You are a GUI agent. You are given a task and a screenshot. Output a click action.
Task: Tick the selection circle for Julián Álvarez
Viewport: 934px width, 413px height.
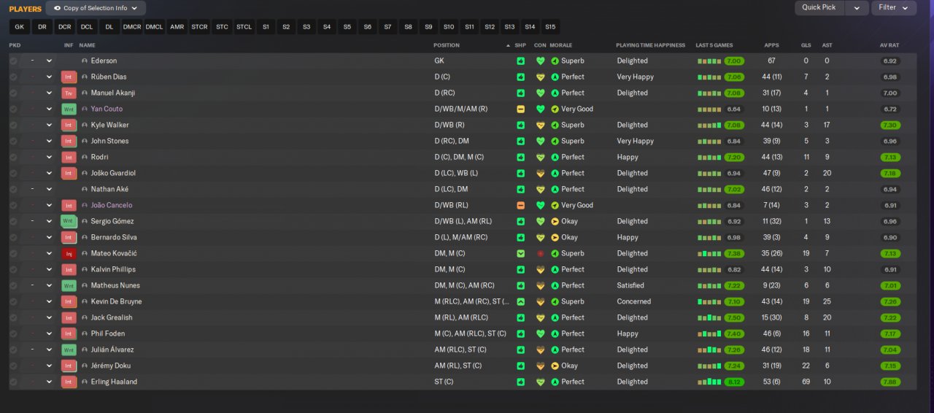click(x=13, y=350)
